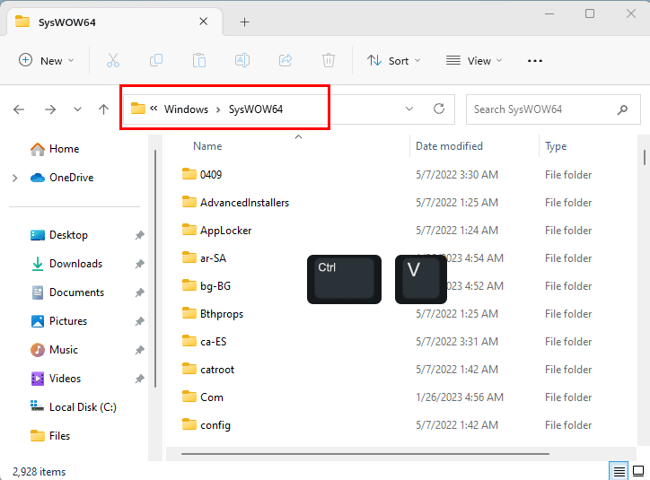Unpin Videos using its pin icon

tap(139, 379)
